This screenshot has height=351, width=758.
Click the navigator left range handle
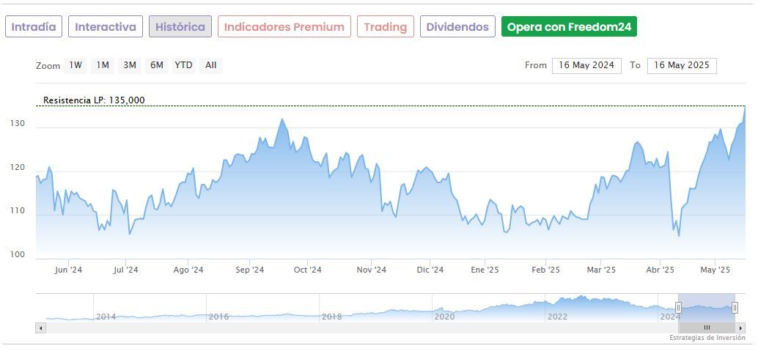(x=679, y=308)
